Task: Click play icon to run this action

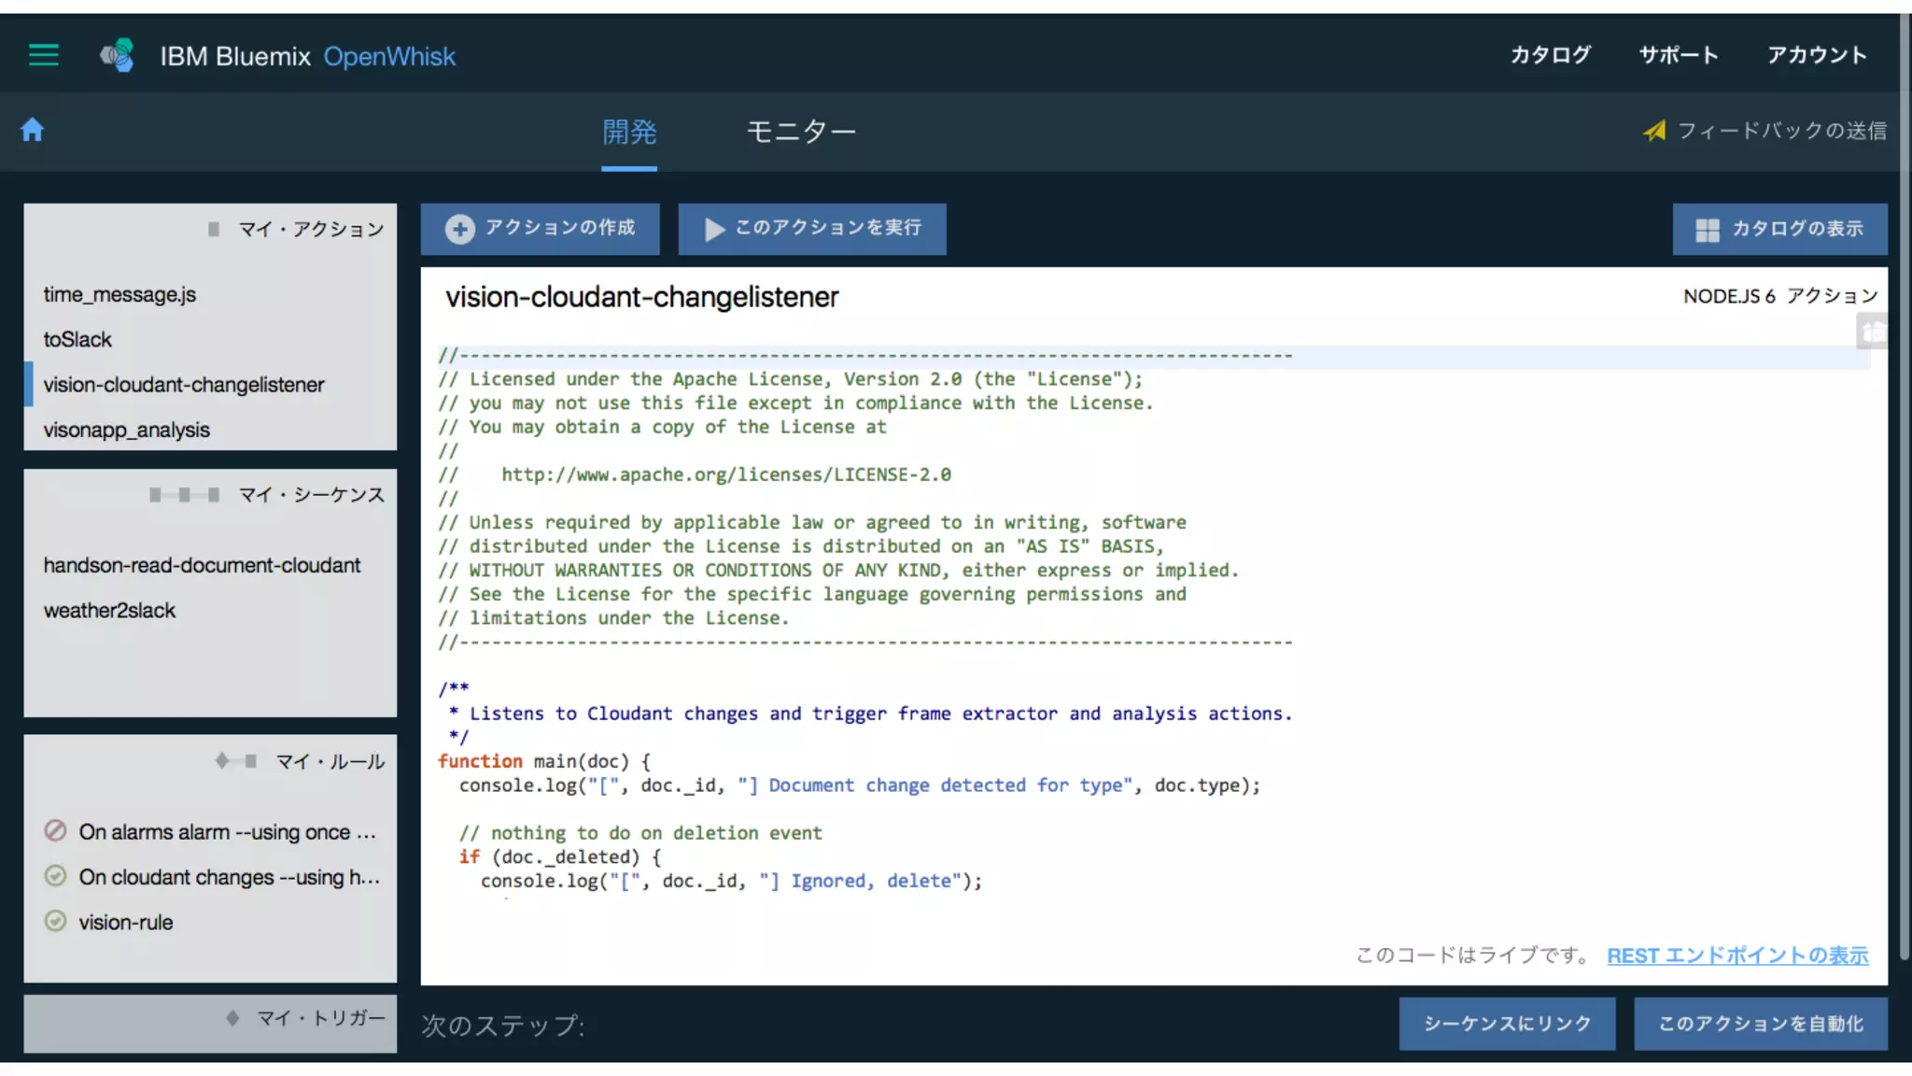Action: [x=714, y=229]
